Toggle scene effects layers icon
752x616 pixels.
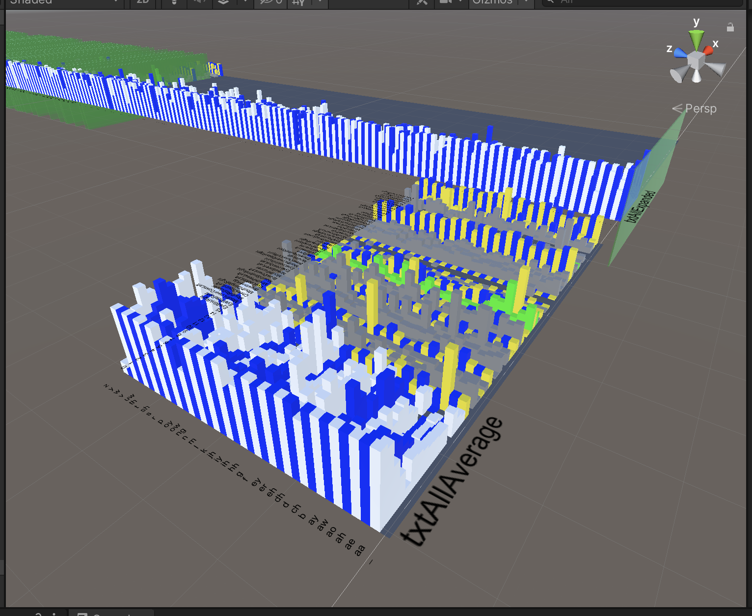(223, 2)
